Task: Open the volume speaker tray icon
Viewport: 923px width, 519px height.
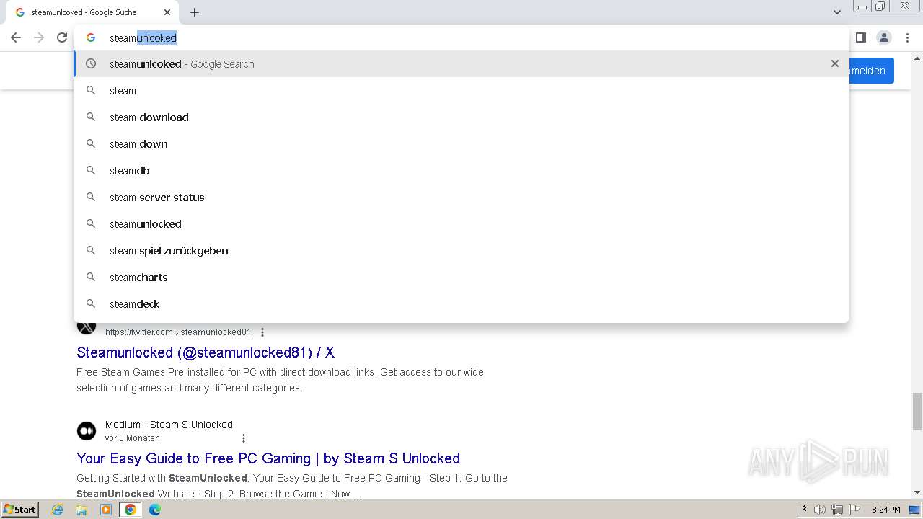Action: pyautogui.click(x=820, y=510)
